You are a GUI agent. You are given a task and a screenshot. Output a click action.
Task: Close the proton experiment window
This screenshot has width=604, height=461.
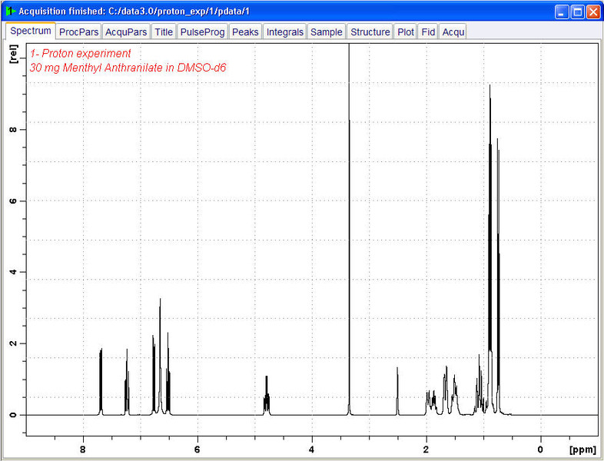click(x=593, y=12)
